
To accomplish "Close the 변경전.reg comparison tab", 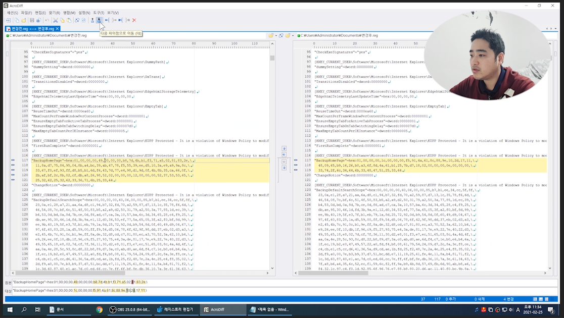I will [x=57, y=29].
